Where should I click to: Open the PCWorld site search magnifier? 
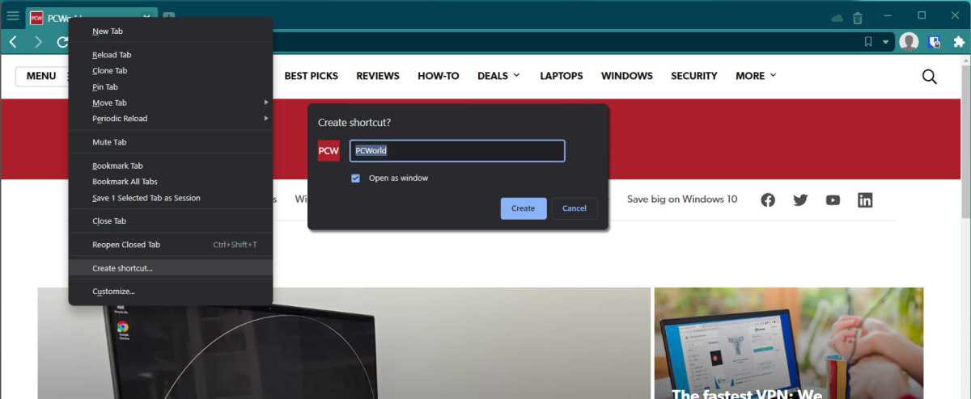(930, 77)
